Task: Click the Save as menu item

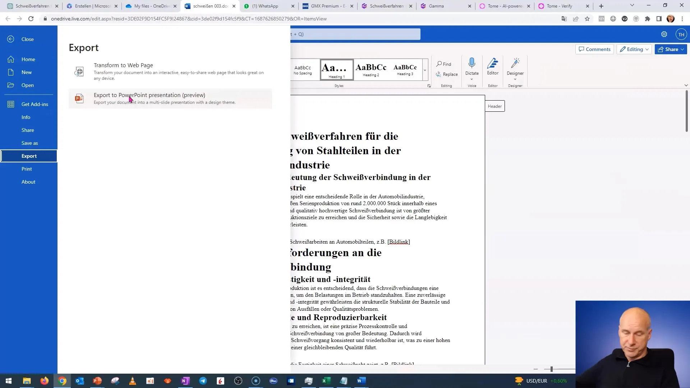Action: (29, 143)
